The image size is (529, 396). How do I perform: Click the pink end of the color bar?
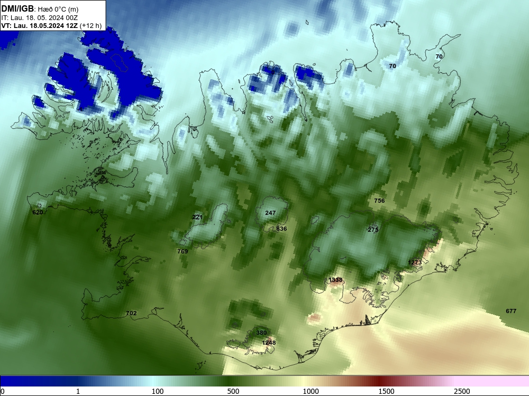pyautogui.click(x=492, y=381)
